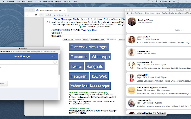Click Jessica Alba profile thumbnail
This screenshot has width=191, height=119.
coord(132,40)
